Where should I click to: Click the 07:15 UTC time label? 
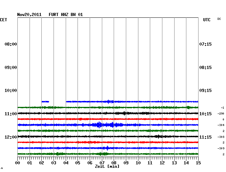point(205,44)
